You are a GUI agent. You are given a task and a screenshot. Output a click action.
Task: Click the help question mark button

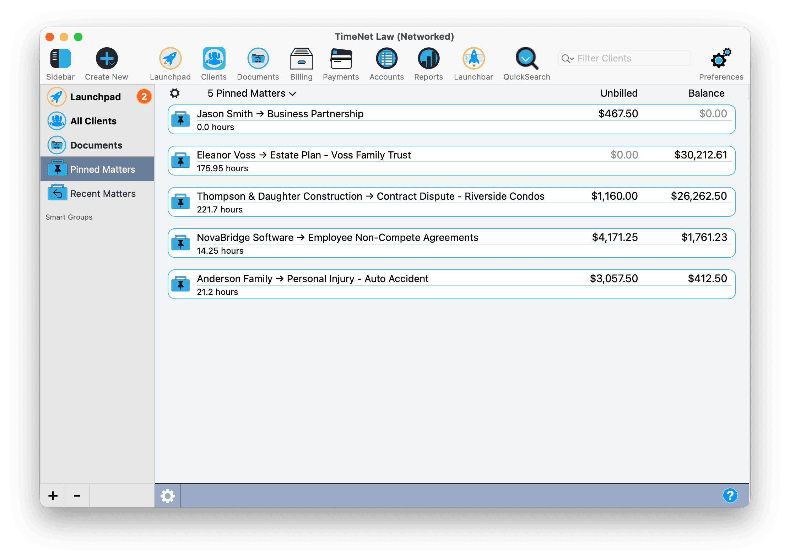pos(730,495)
